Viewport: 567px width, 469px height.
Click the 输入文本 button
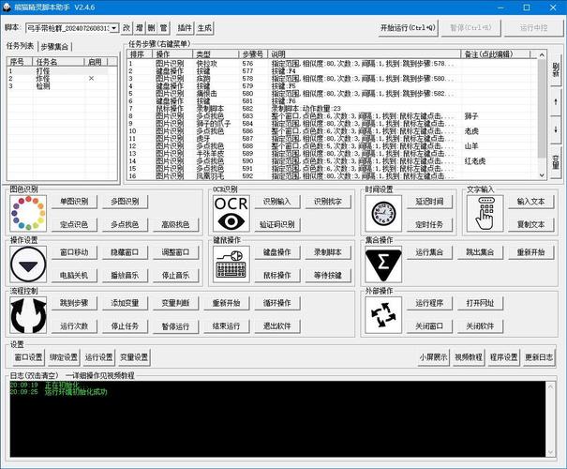(530, 202)
